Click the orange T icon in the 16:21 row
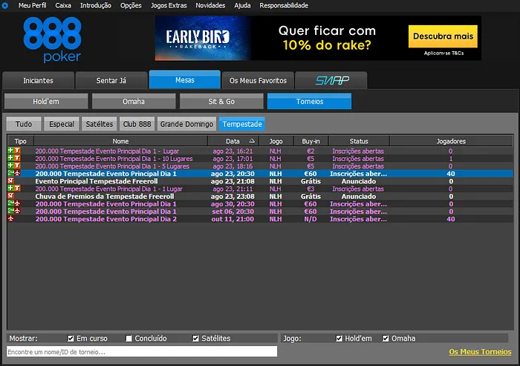This screenshot has height=366, width=520. point(17,151)
